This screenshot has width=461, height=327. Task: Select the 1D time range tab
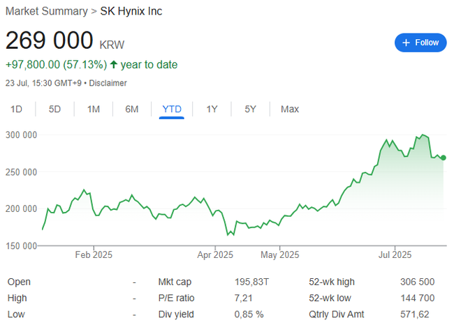point(17,109)
